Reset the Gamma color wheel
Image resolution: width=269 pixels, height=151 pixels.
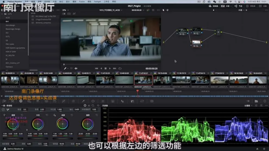pos(47,115)
